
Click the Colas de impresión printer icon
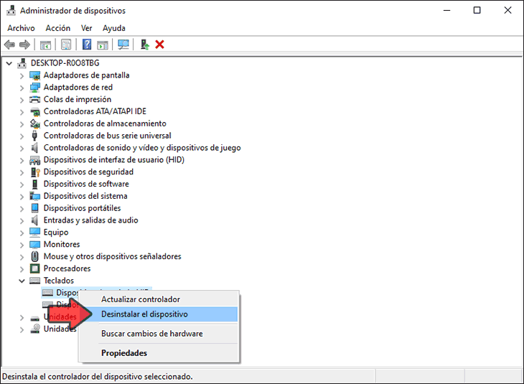pyautogui.click(x=34, y=100)
